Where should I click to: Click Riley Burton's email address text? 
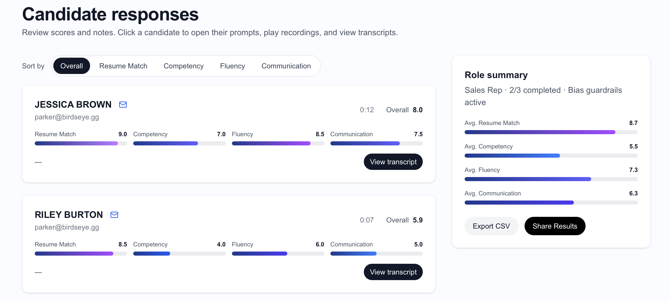67,227
